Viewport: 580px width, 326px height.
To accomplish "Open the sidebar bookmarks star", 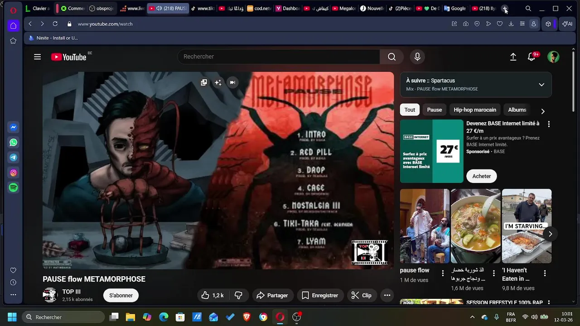I will (x=13, y=41).
